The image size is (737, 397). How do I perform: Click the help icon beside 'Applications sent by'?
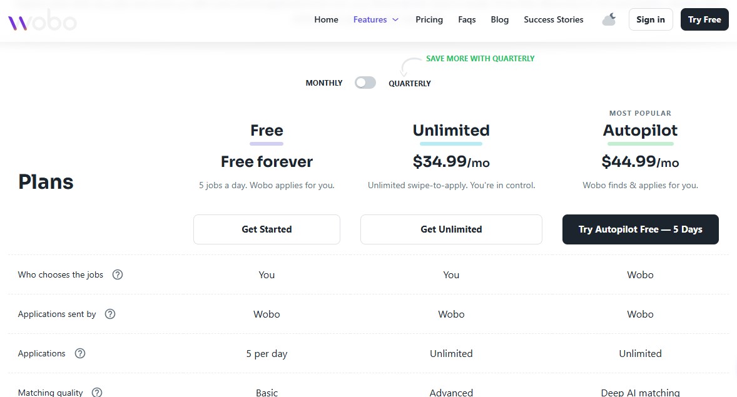tap(109, 313)
